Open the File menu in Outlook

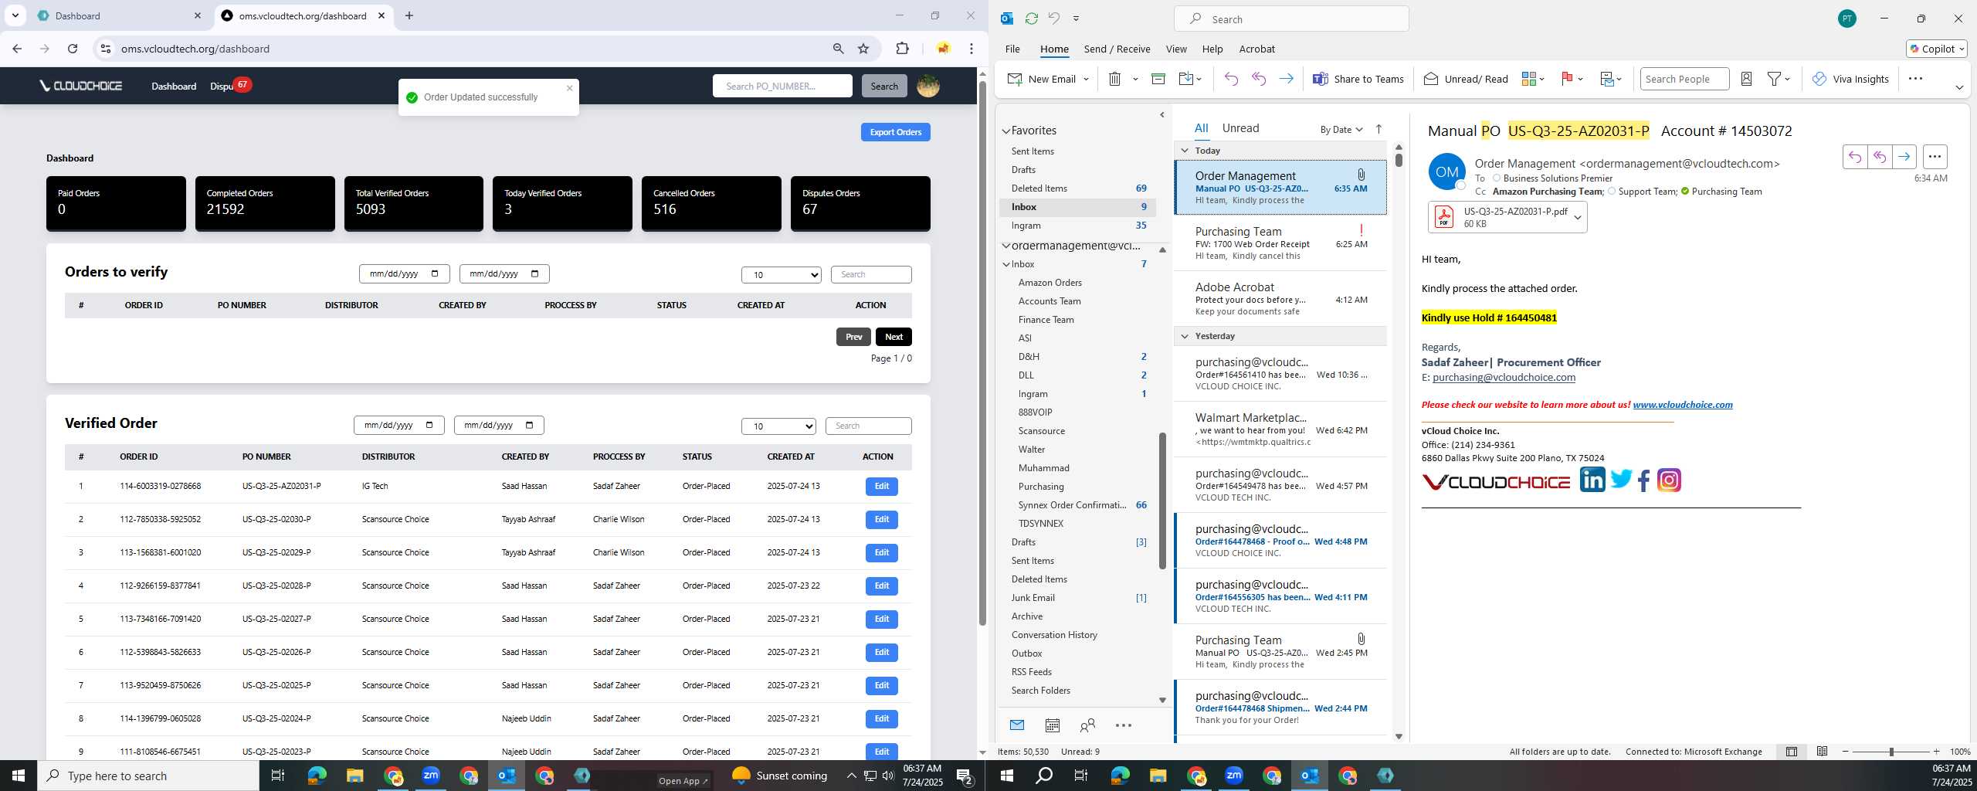click(1012, 49)
